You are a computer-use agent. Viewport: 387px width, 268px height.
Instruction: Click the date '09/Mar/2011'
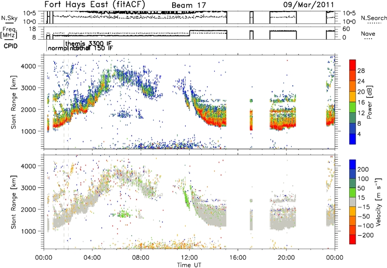tap(308, 4)
